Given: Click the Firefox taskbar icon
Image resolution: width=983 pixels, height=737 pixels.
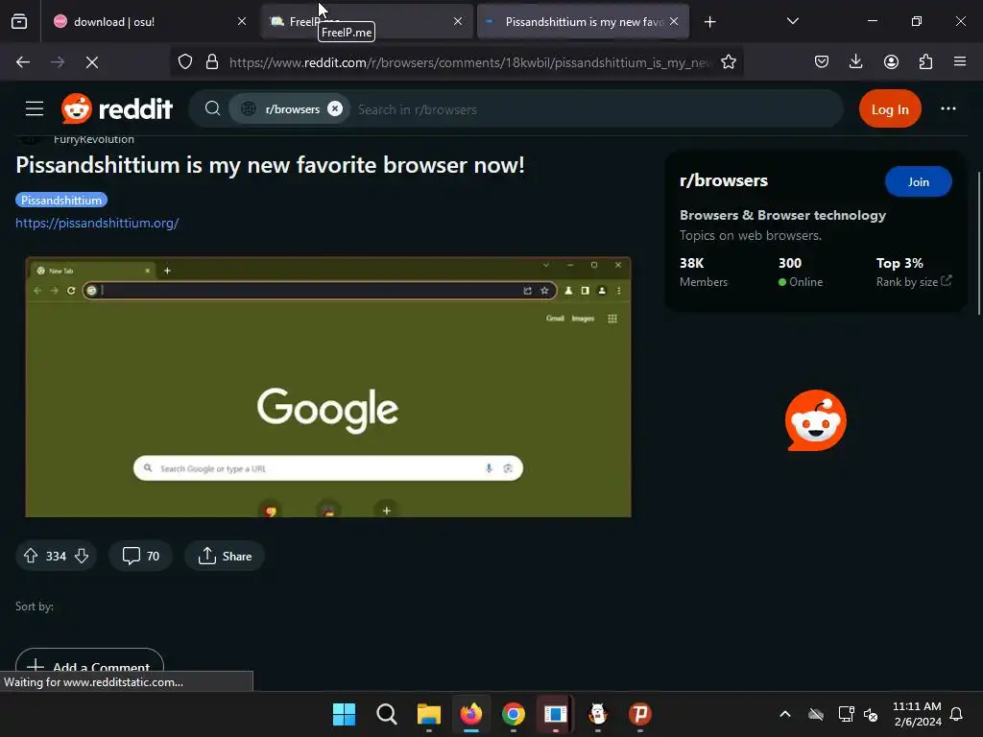Looking at the screenshot, I should 470,714.
